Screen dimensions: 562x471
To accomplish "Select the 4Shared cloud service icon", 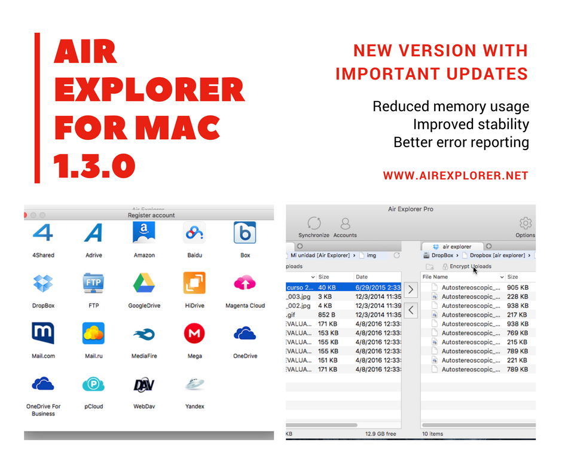I will pos(43,234).
